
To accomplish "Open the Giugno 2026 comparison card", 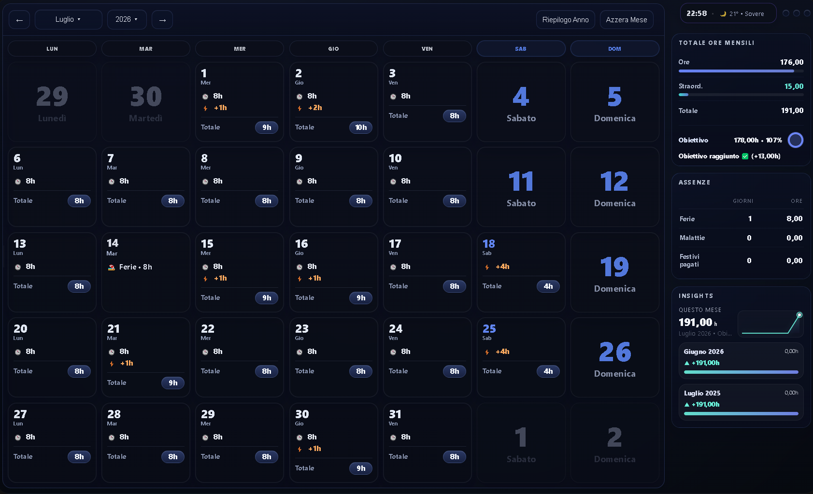I will (741, 360).
